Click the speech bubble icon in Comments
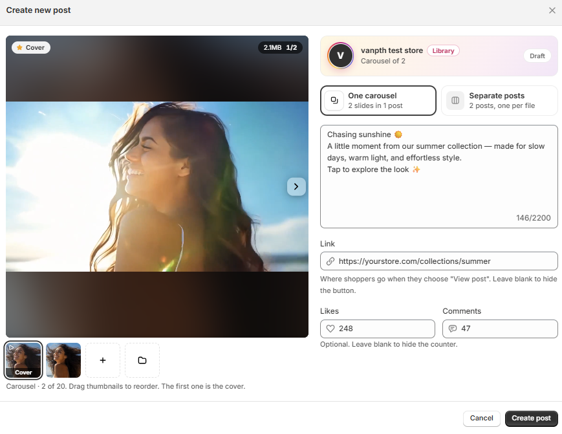This screenshot has width=562, height=434. [x=453, y=329]
